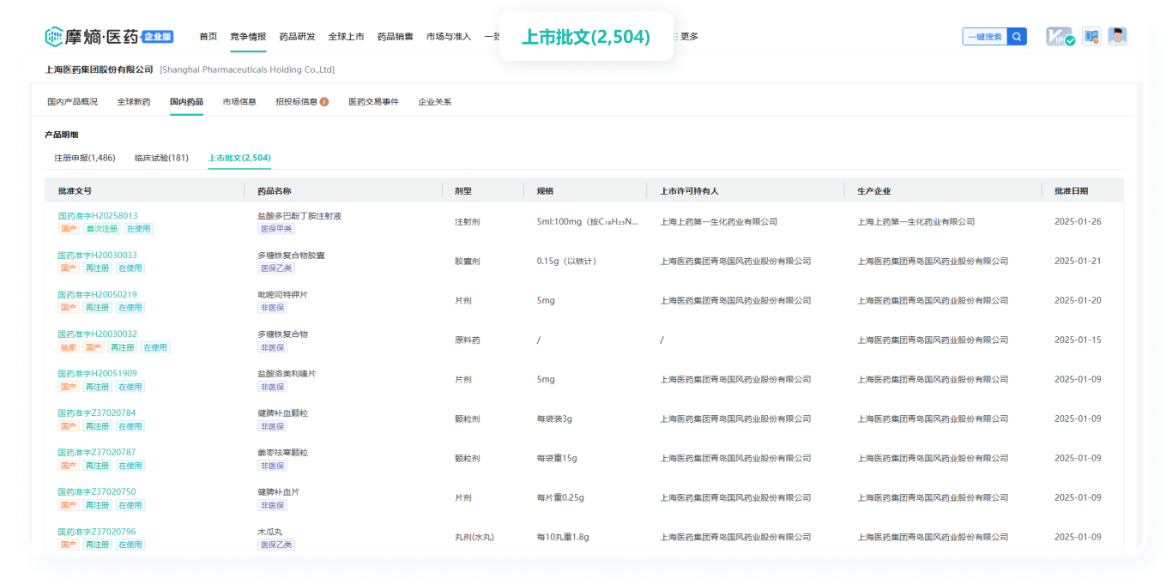Click the orange info icon beside 招投标信息
The image size is (1172, 584).
(x=324, y=102)
